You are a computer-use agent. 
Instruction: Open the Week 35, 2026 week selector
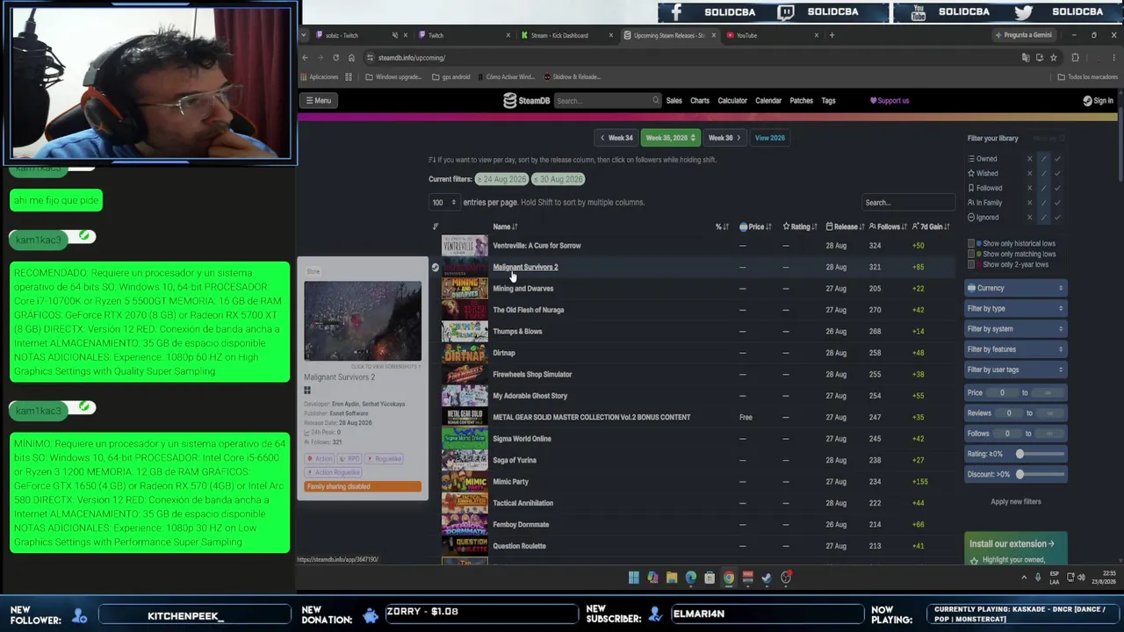(670, 138)
